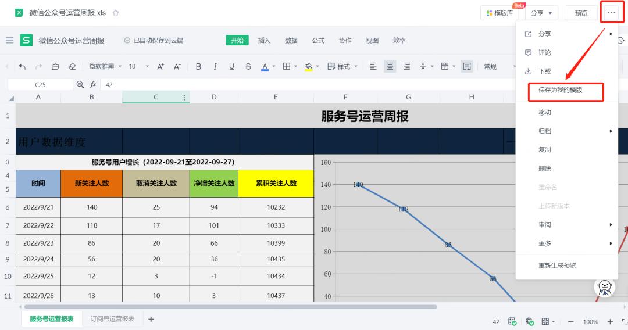Open the font color dropdown arrow
The width and height of the screenshot is (628, 330).
(274, 66)
